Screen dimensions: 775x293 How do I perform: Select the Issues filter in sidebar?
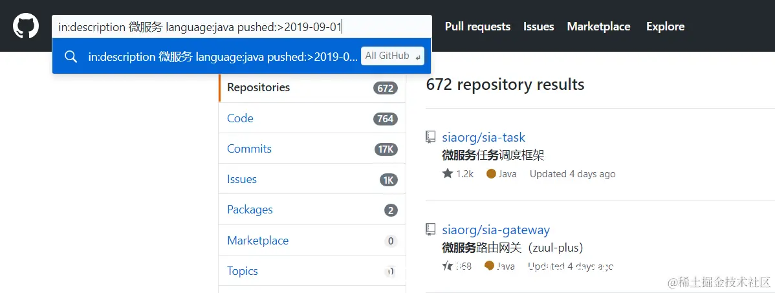tap(312, 179)
